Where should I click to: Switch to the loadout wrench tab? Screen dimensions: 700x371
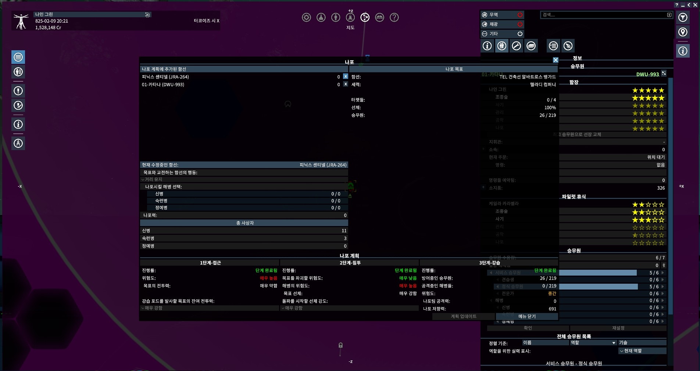click(x=517, y=46)
